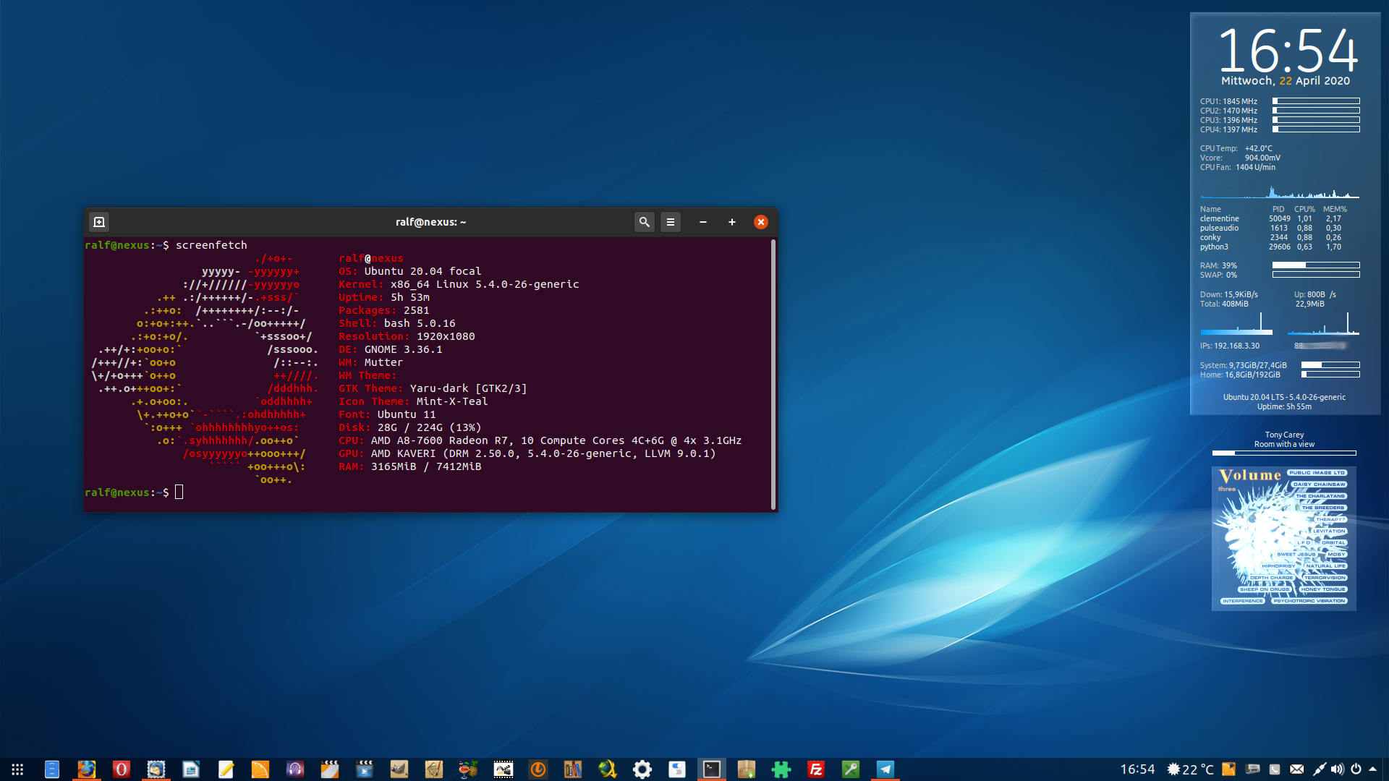Open the applications grid menu
The width and height of the screenshot is (1389, 781).
point(17,769)
